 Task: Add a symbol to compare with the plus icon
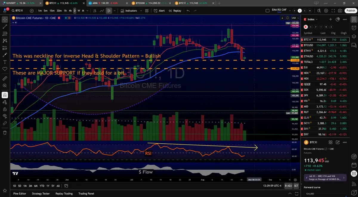(x=32, y=10)
